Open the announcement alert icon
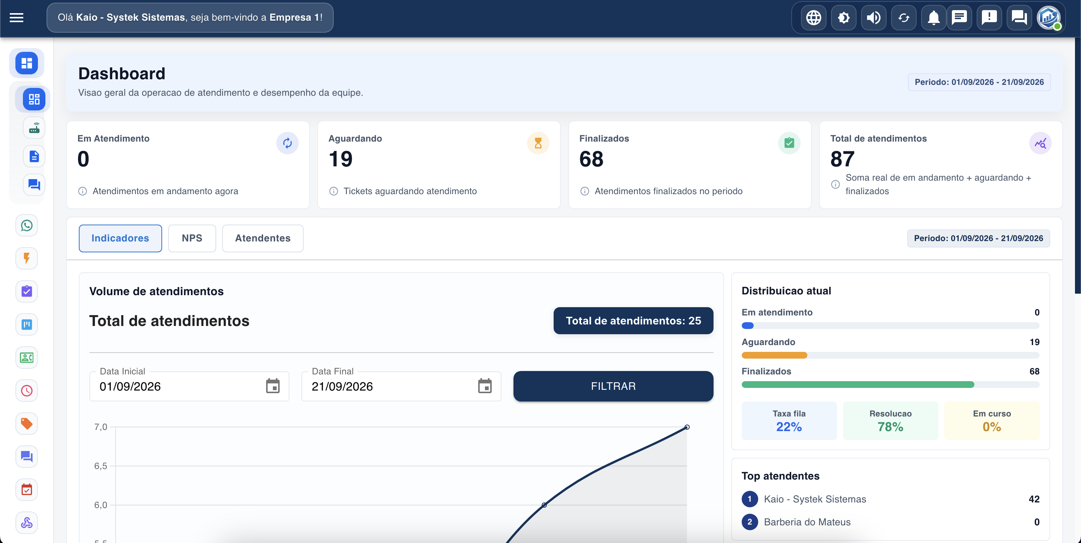 click(x=989, y=18)
